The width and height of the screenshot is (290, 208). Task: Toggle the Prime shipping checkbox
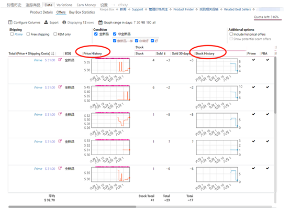pyautogui.click(x=12, y=34)
